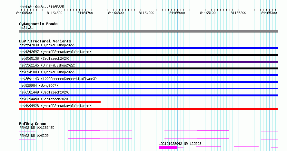The image size is (287, 151).
Task: Click ruler position 81164700
Action: (85, 13)
